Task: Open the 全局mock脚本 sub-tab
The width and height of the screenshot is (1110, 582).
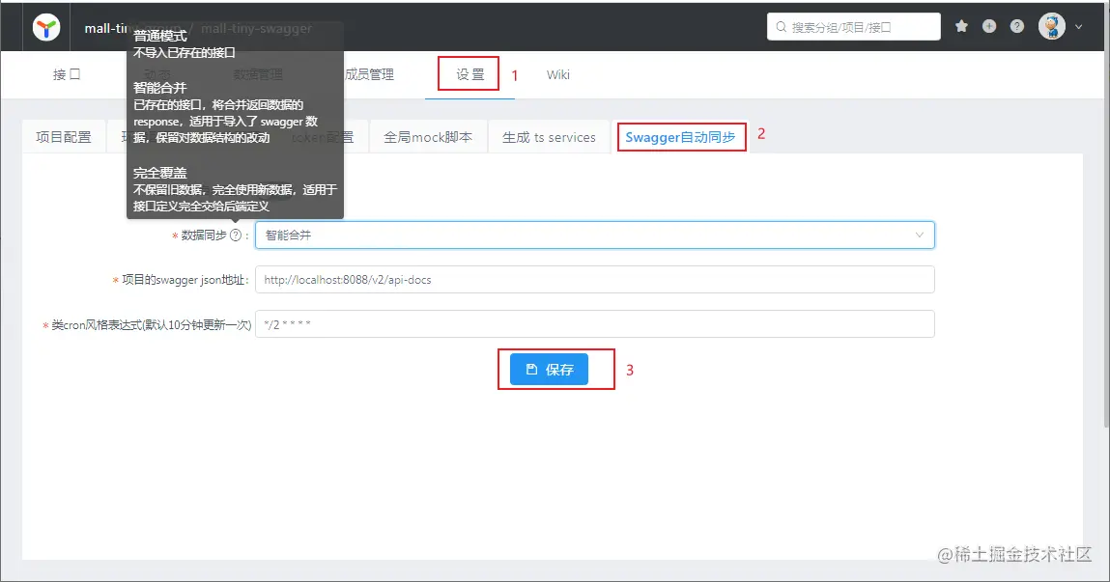Action: click(x=428, y=137)
